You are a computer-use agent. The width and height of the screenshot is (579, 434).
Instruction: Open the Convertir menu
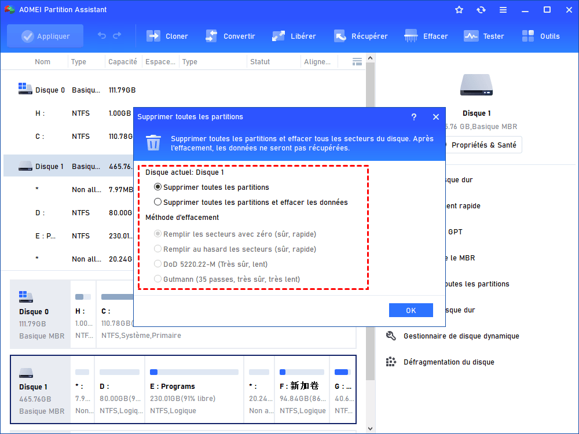(x=230, y=36)
